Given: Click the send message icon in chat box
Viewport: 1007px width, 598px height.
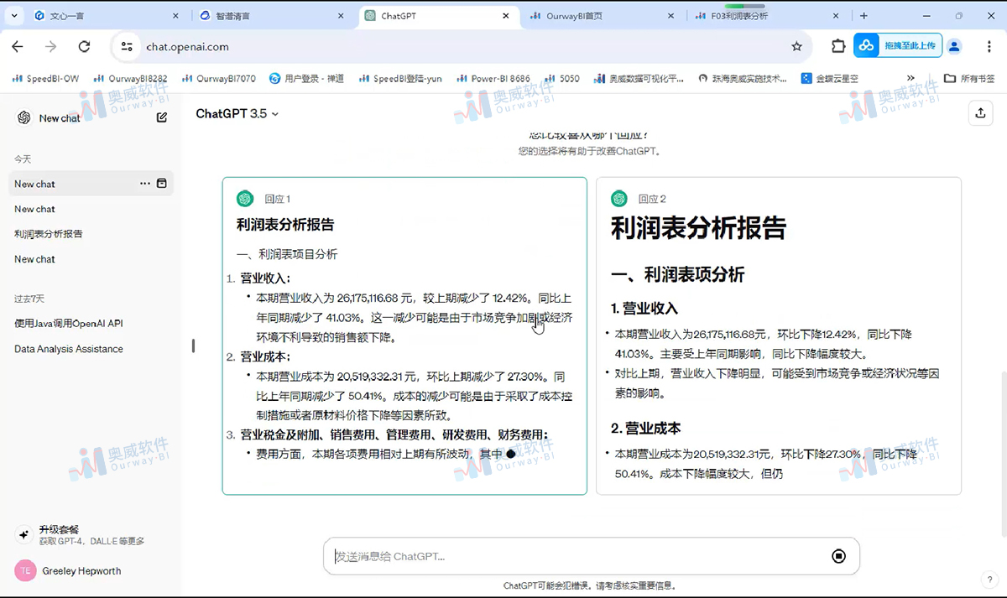Looking at the screenshot, I should coord(838,555).
